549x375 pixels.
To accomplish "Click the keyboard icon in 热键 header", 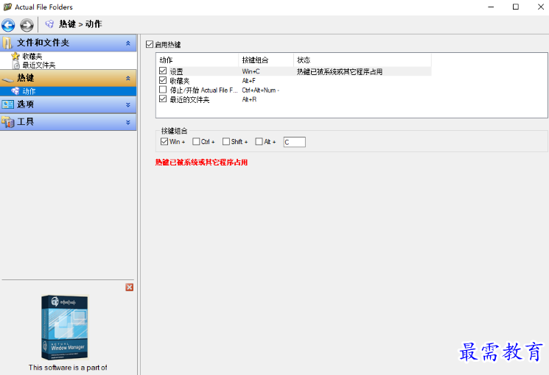I will [7, 79].
